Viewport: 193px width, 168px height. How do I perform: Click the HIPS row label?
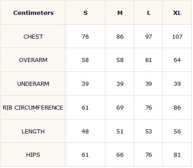(x=33, y=155)
